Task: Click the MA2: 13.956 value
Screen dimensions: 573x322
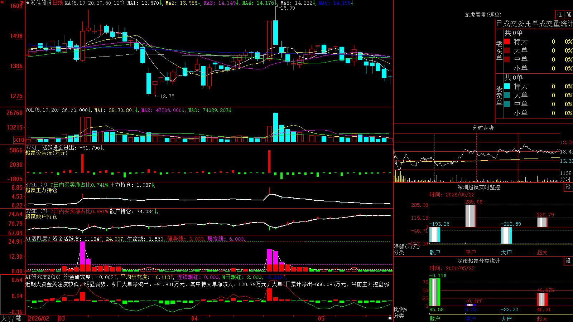Action: point(182,3)
